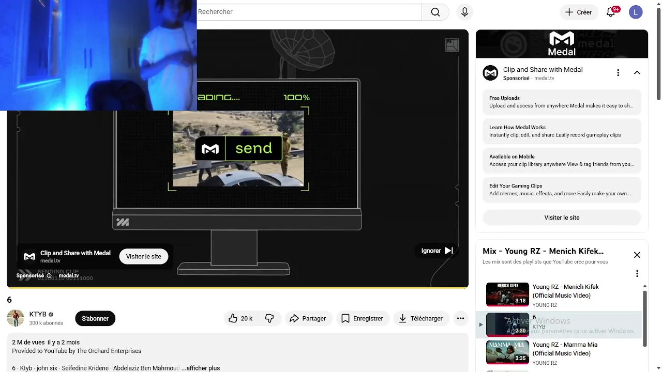Select playlist item 6 by KTYB
Image resolution: width=662 pixels, height=372 pixels.
(x=559, y=324)
